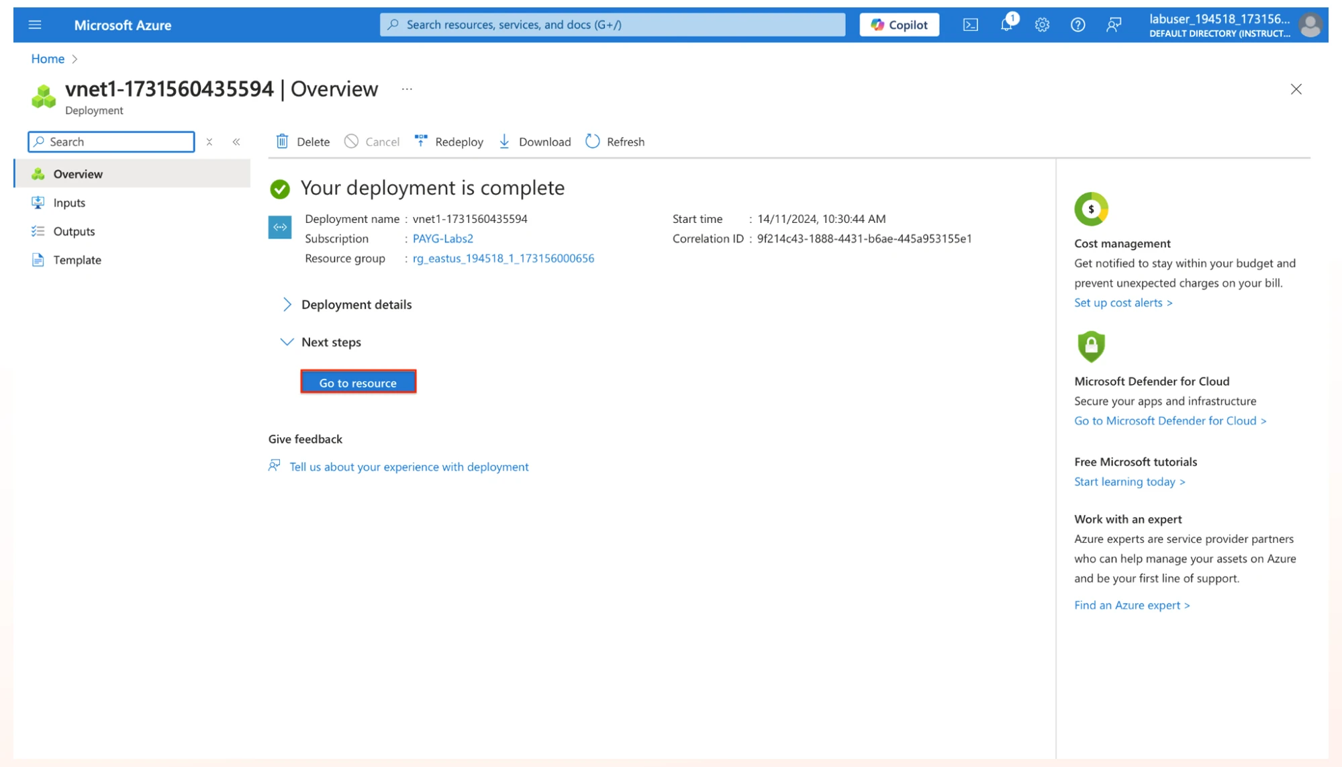Collapse the Next steps section
The width and height of the screenshot is (1342, 767).
(321, 342)
